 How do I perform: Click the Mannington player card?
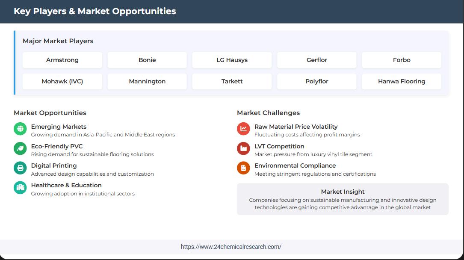point(147,82)
